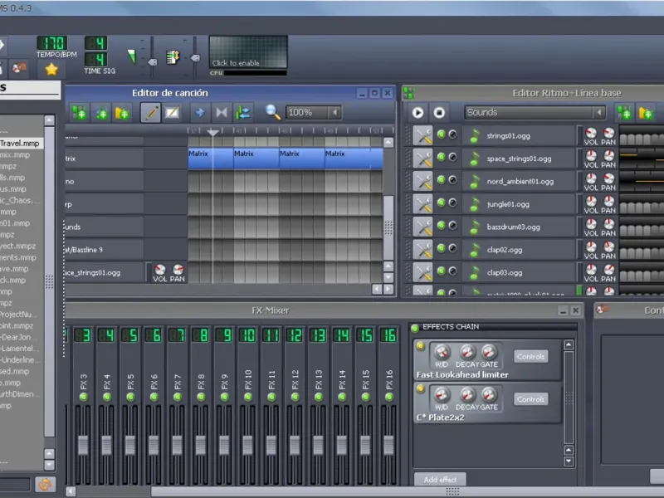Open the 100% zoom dropdown in Song Editor
Image resolution: width=664 pixels, height=498 pixels.
tap(313, 112)
